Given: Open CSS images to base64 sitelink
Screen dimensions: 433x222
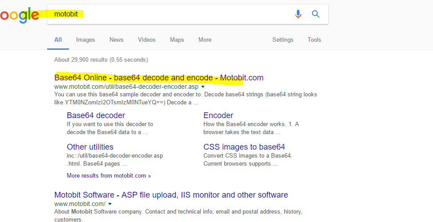Looking at the screenshot, I should click(244, 147).
